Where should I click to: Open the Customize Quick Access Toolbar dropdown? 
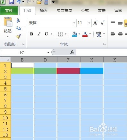[53, 2]
